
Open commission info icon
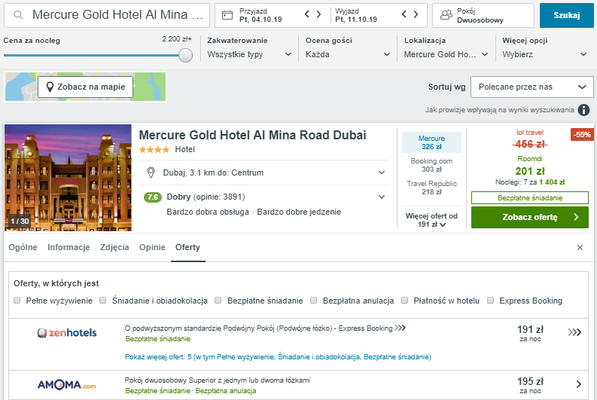[583, 110]
